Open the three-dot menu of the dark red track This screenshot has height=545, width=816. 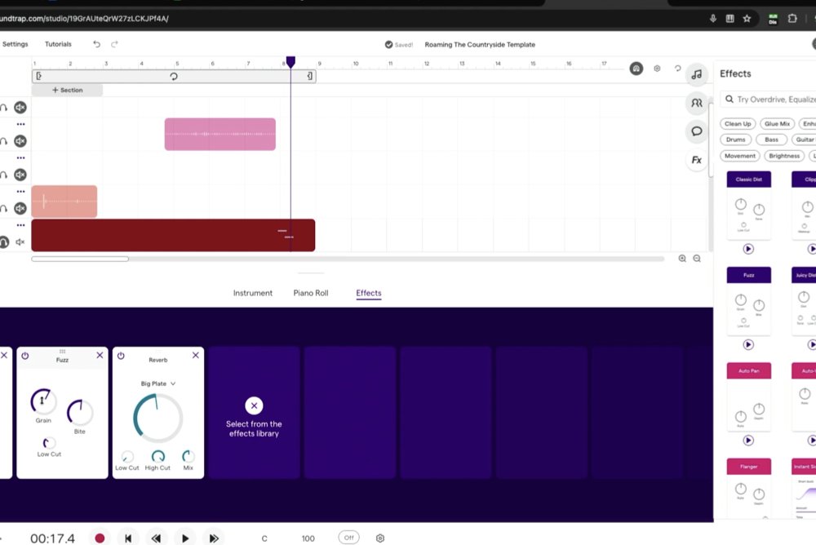coord(21,225)
